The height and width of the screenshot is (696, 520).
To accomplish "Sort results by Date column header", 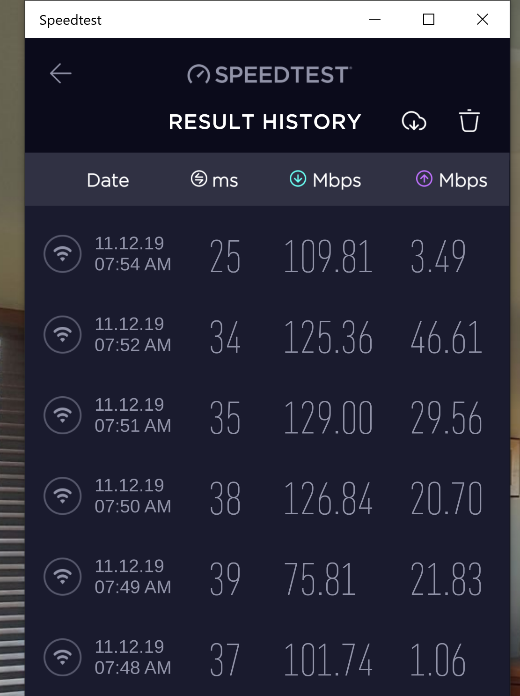I will 108,180.
